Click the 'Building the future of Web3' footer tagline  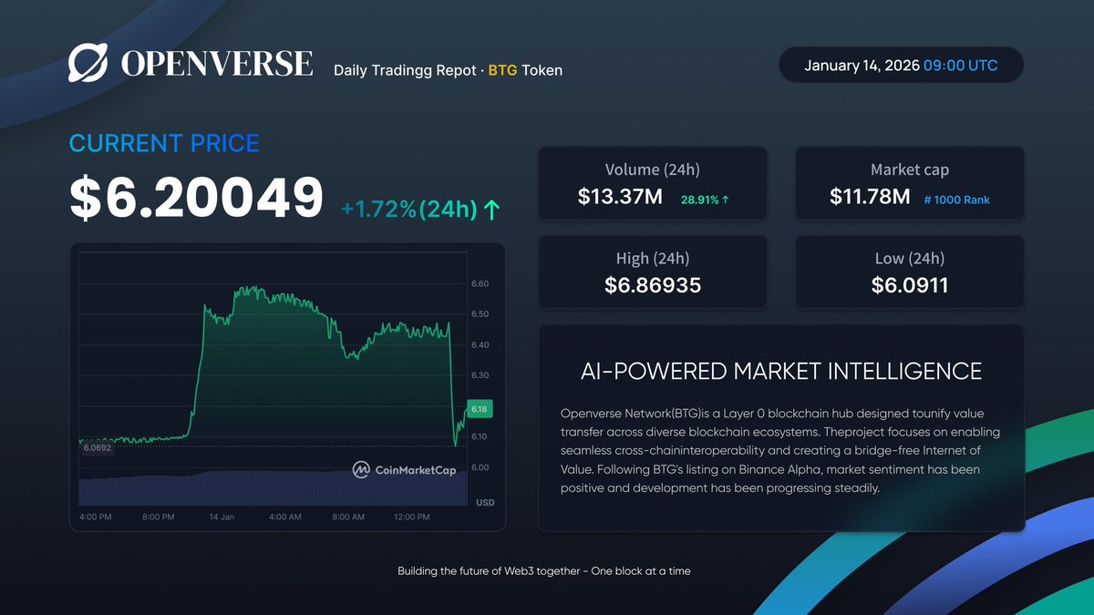click(x=544, y=571)
